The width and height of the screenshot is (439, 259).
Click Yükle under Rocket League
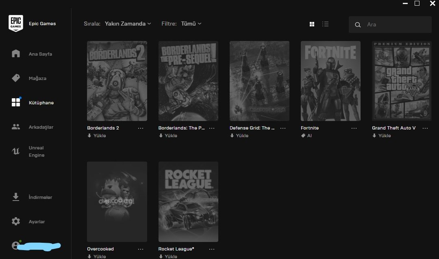171,257
